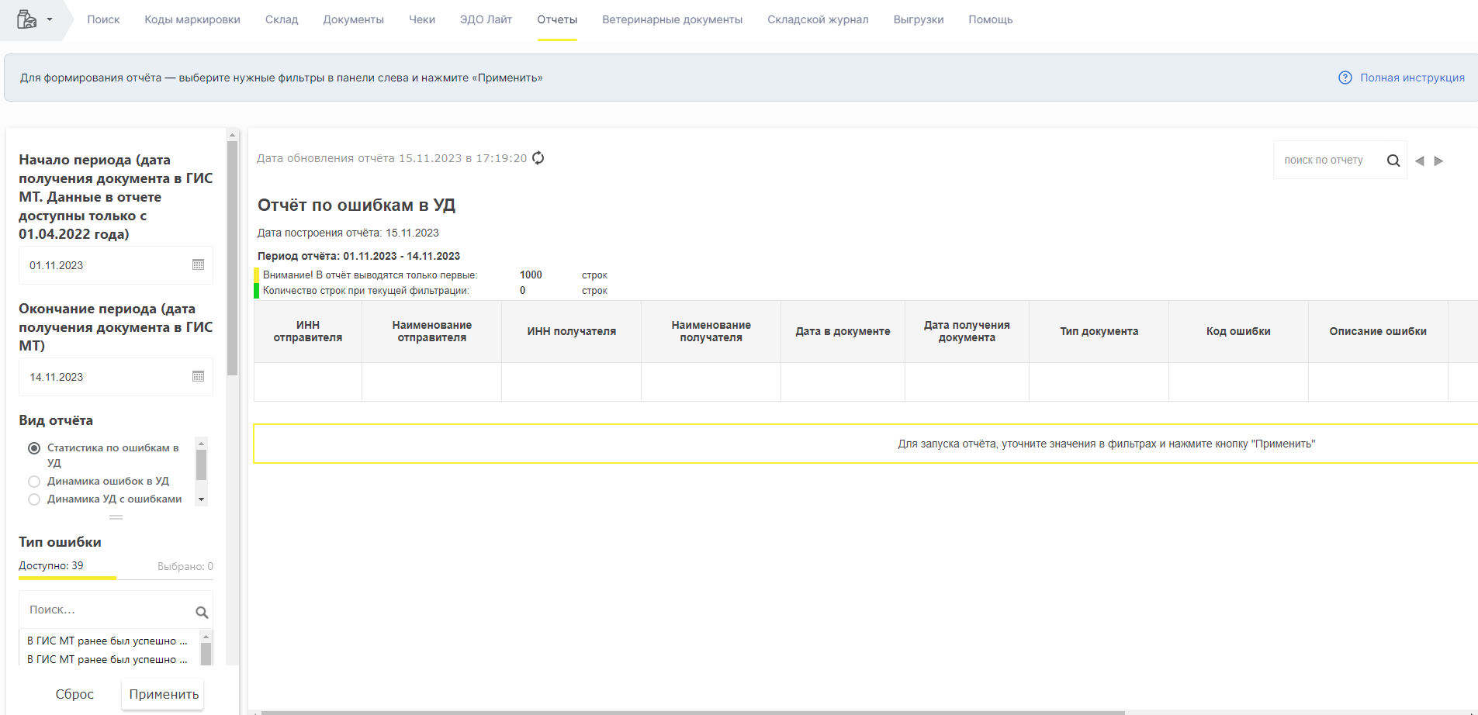The width and height of the screenshot is (1478, 715).
Task: Open calendar for start date 01.11.2023
Action: click(x=199, y=265)
